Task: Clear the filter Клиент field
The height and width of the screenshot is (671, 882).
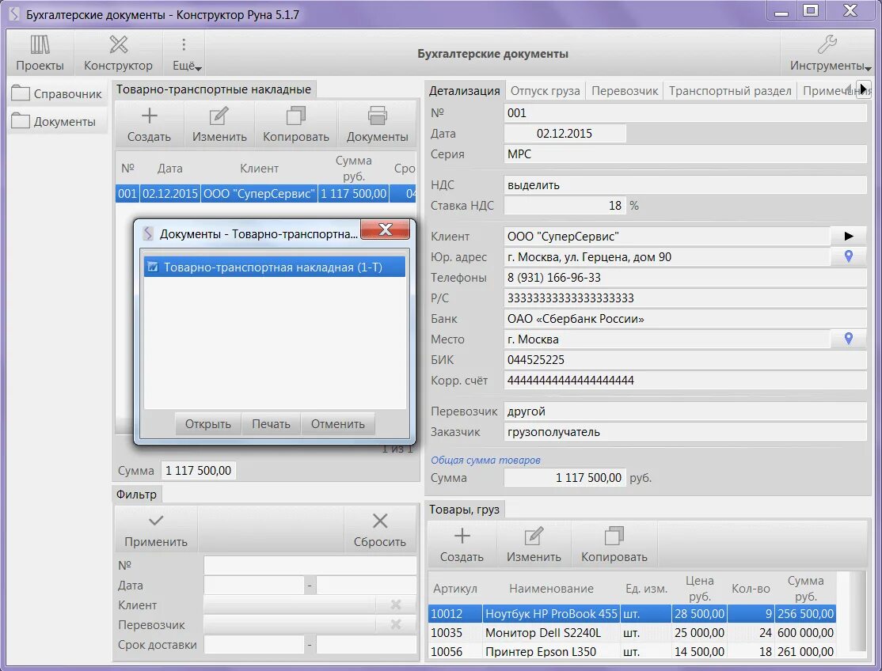Action: tap(396, 605)
